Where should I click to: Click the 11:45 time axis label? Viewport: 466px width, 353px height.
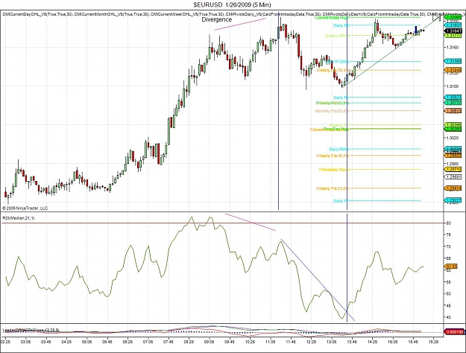point(291,342)
